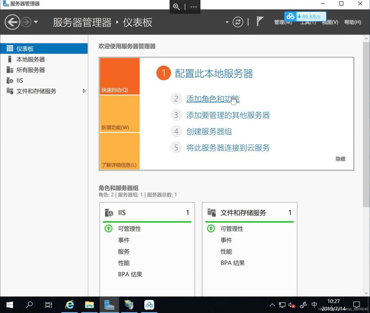The width and height of the screenshot is (370, 313).
Task: Open navigation history dropdown arrow
Action: click(36, 22)
